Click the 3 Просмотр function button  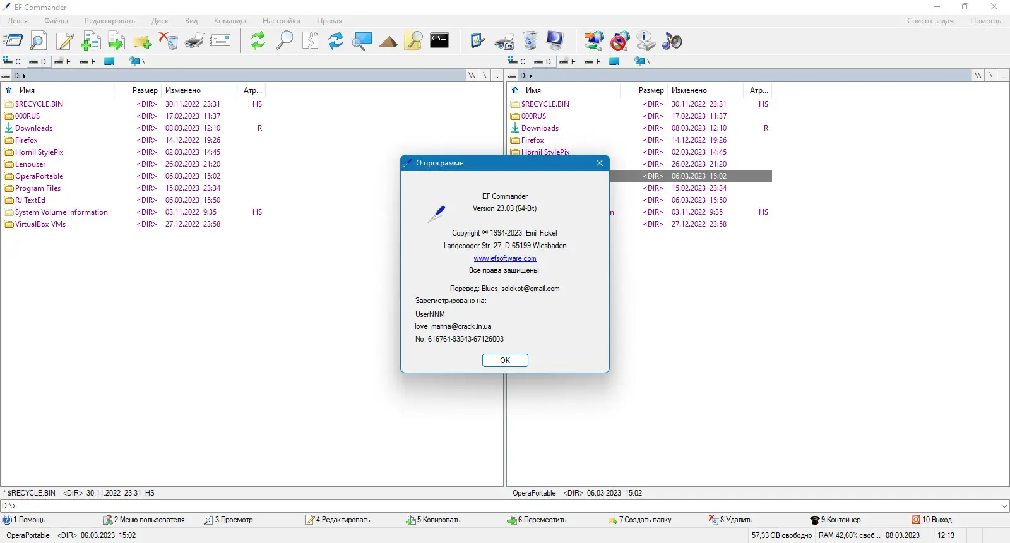click(x=228, y=520)
